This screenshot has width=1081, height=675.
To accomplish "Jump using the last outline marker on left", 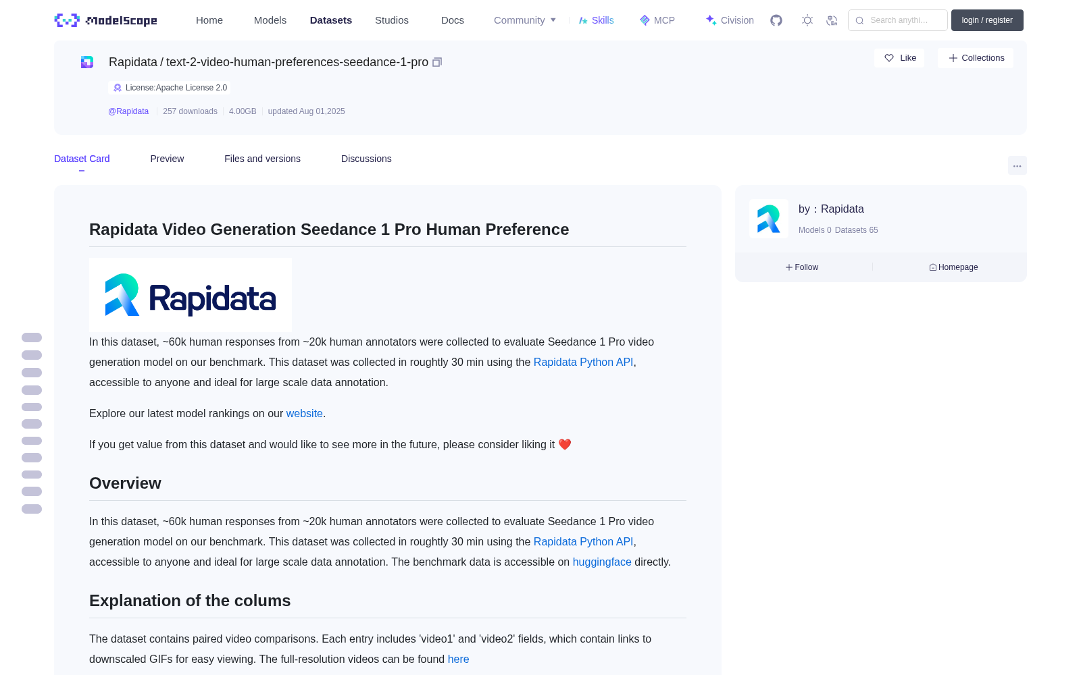I will (x=32, y=509).
